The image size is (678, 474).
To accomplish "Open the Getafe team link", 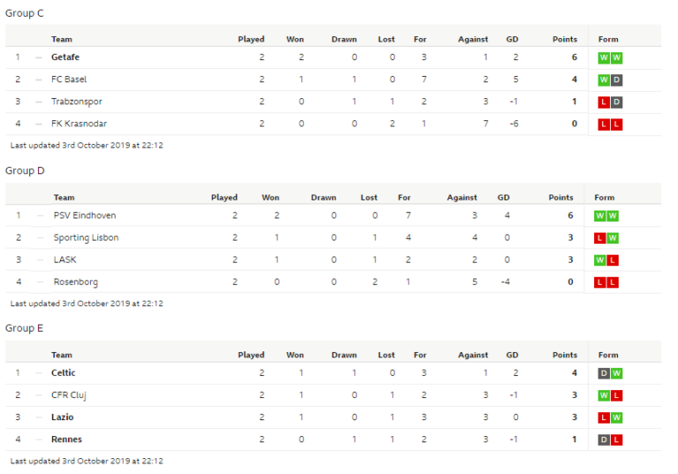I will point(65,57).
